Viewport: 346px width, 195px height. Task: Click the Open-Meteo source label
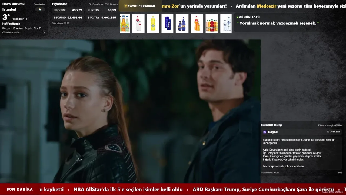click(39, 4)
